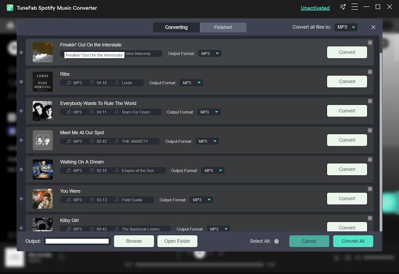Open output format dropdown for You Were
Viewport: 399px width, 274px height.
201,200
